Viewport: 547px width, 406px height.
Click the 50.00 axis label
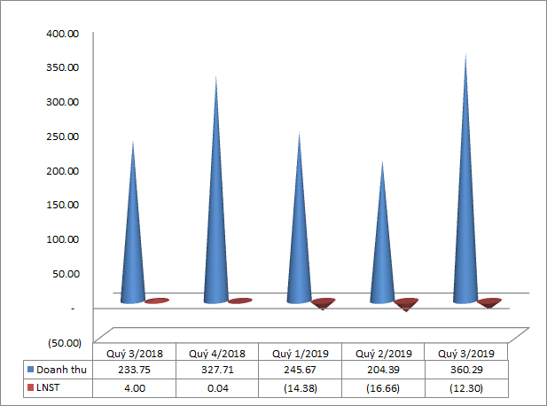pos(66,274)
